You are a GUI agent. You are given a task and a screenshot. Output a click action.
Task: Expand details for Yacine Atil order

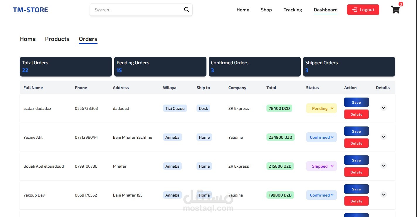point(384,137)
